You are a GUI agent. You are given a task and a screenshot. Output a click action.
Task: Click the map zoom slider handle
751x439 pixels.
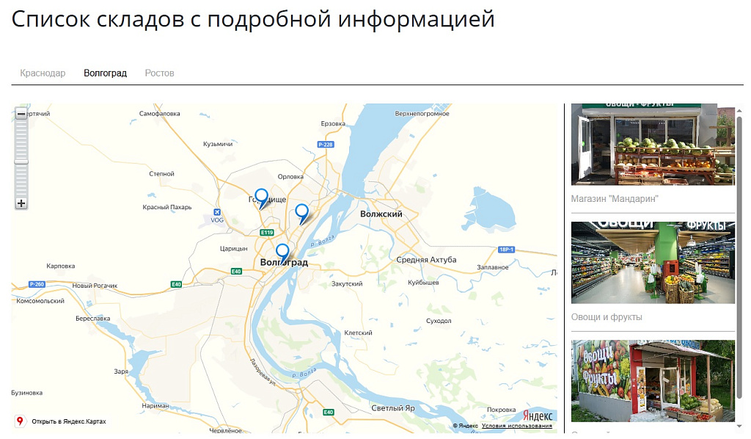pyautogui.click(x=21, y=162)
